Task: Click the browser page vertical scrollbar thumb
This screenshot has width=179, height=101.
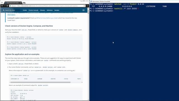Action: [x=88, y=12]
